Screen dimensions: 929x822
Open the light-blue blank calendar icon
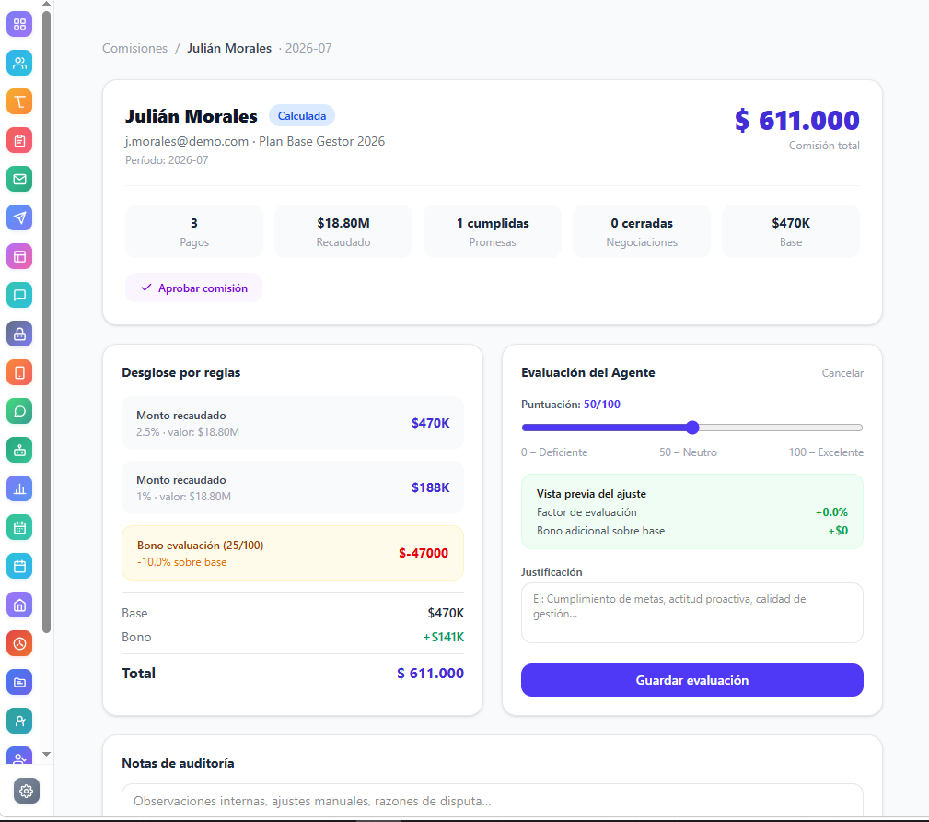pyautogui.click(x=19, y=567)
